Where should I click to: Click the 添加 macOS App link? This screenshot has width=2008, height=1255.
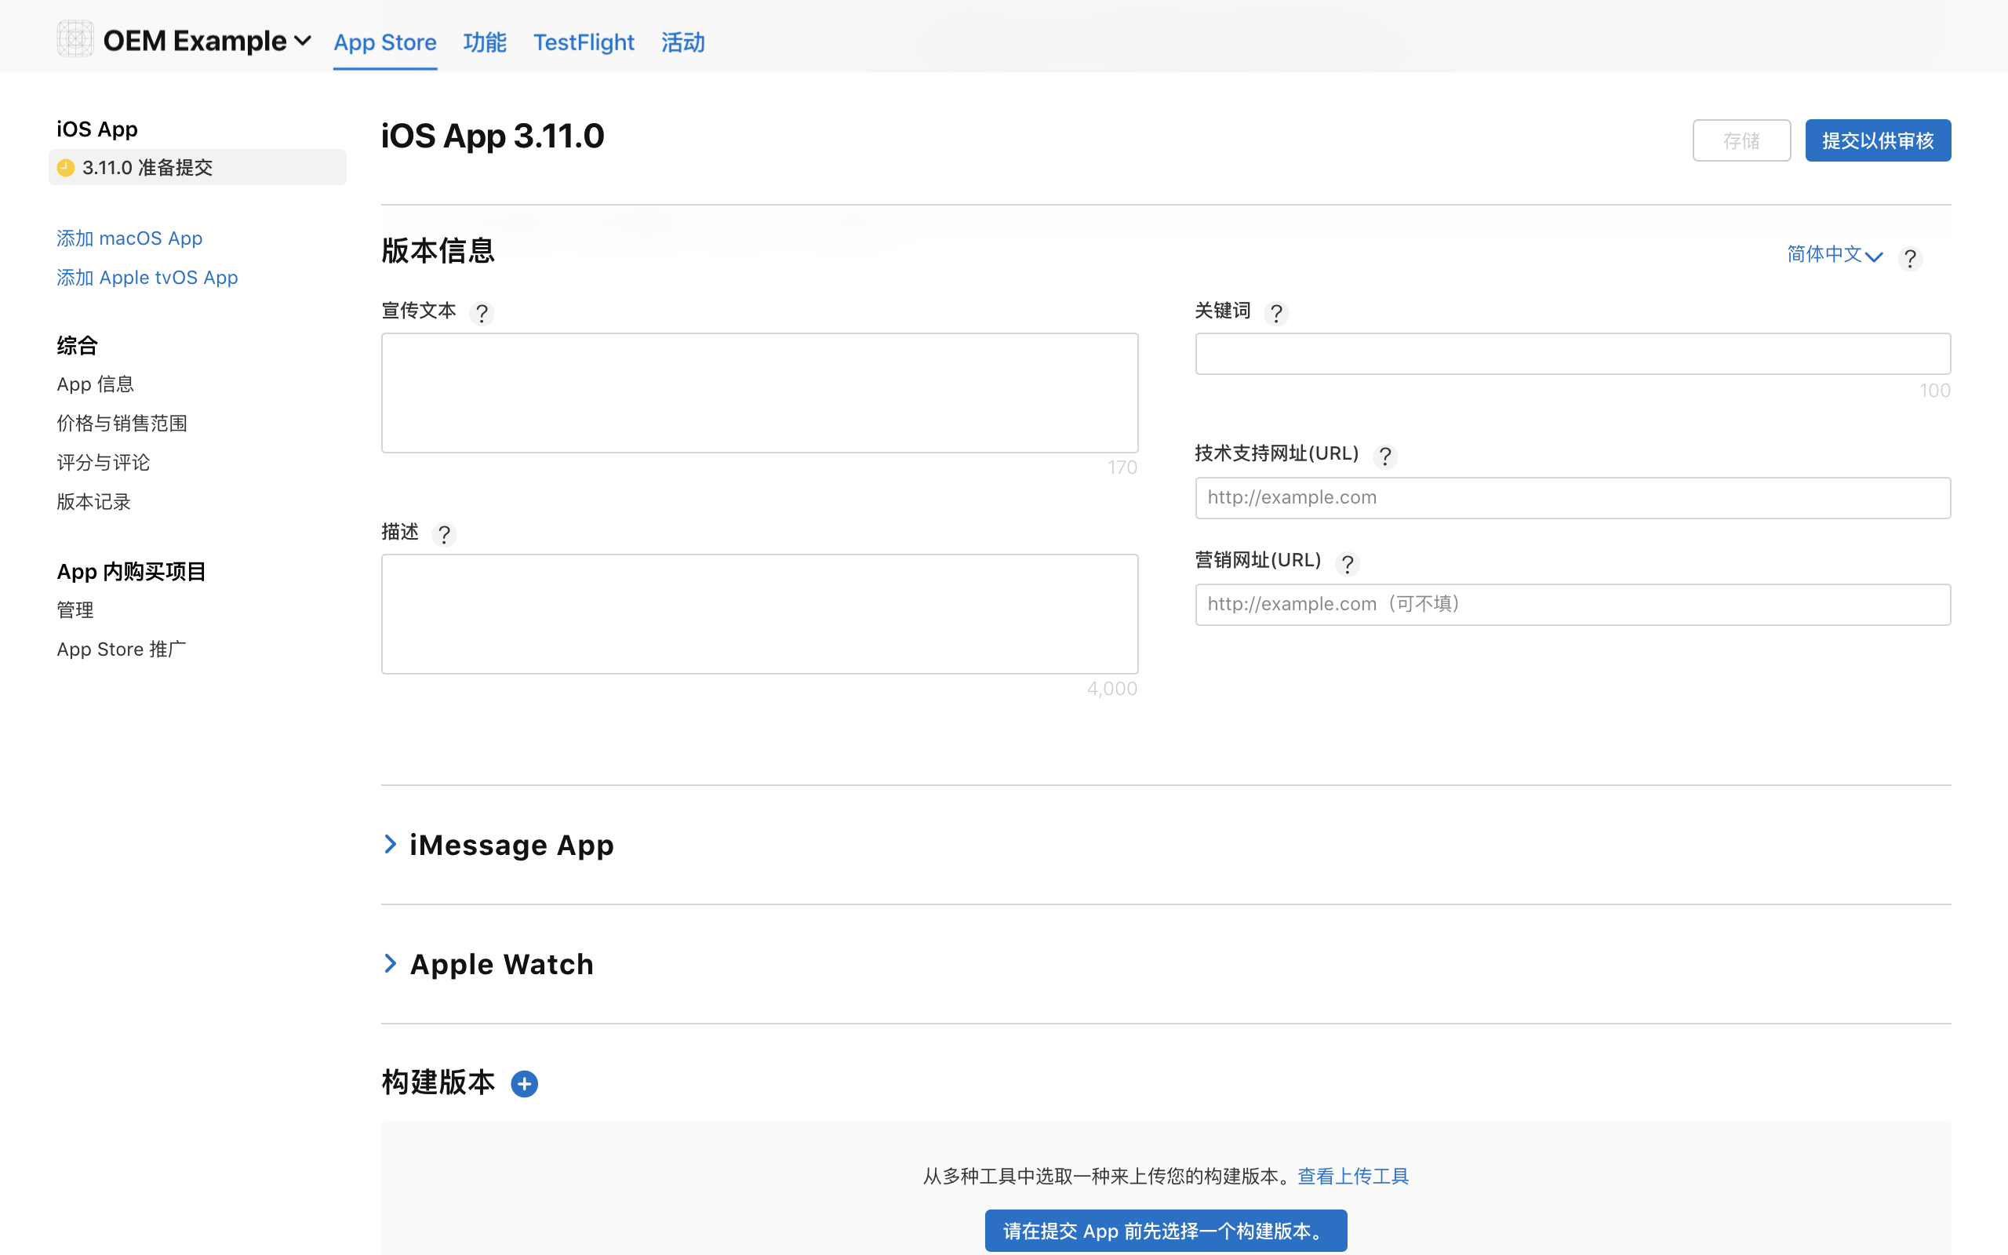coord(129,238)
